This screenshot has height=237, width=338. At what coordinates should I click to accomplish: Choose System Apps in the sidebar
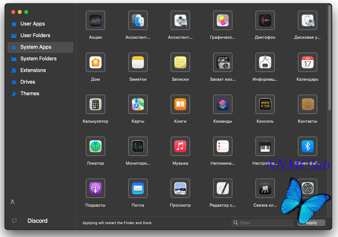pyautogui.click(x=40, y=47)
